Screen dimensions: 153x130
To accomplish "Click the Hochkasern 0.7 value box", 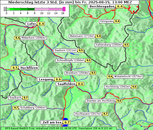I will pos(105,114).
